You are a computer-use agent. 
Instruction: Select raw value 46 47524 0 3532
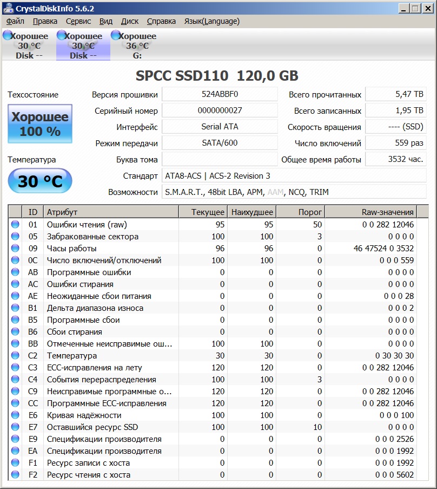383,248
